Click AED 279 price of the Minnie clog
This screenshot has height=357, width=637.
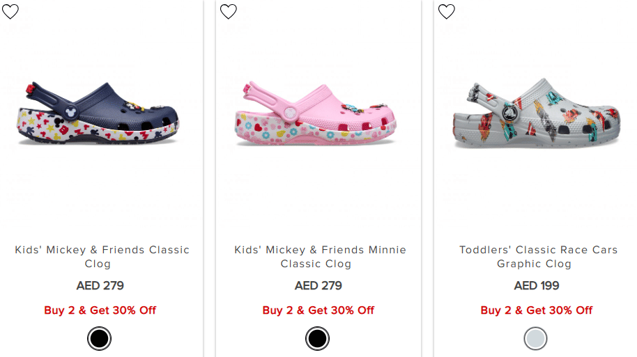(318, 286)
